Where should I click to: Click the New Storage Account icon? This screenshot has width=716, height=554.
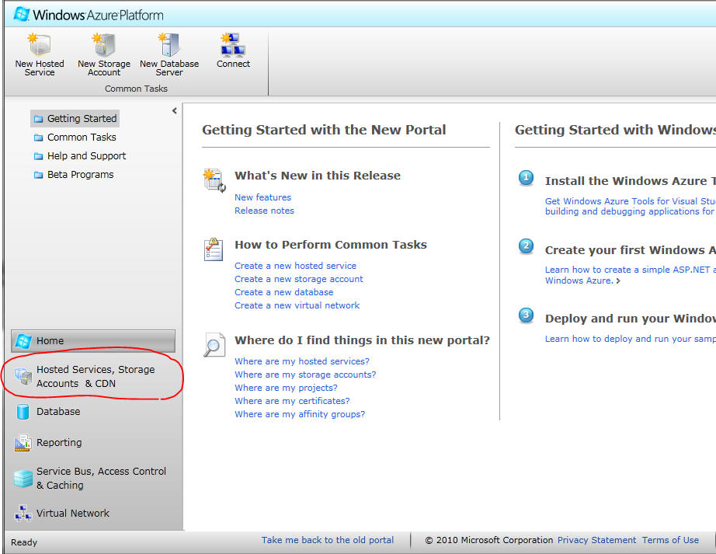click(104, 45)
